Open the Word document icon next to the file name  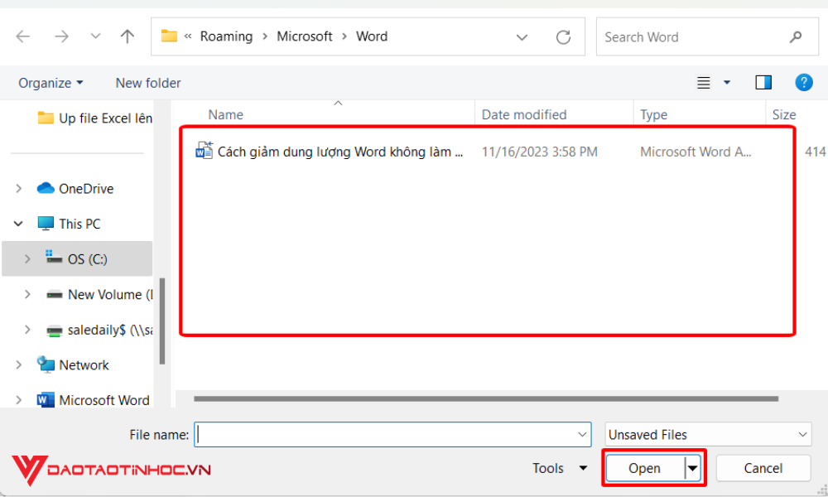(205, 151)
